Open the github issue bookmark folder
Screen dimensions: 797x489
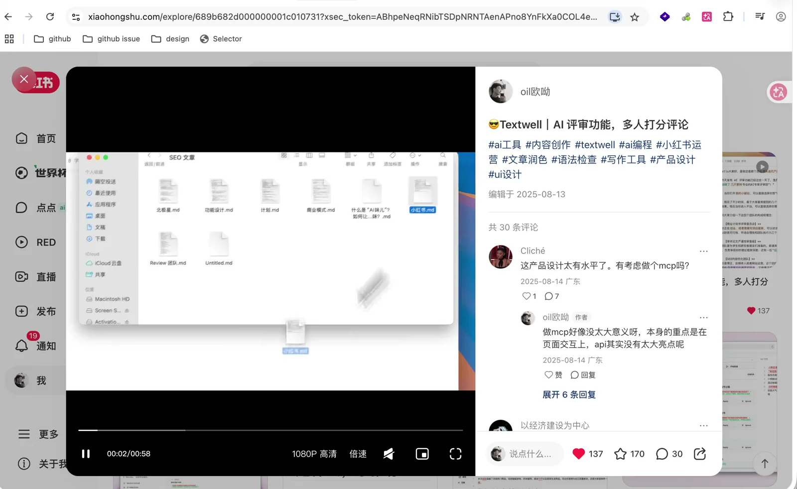pyautogui.click(x=111, y=39)
